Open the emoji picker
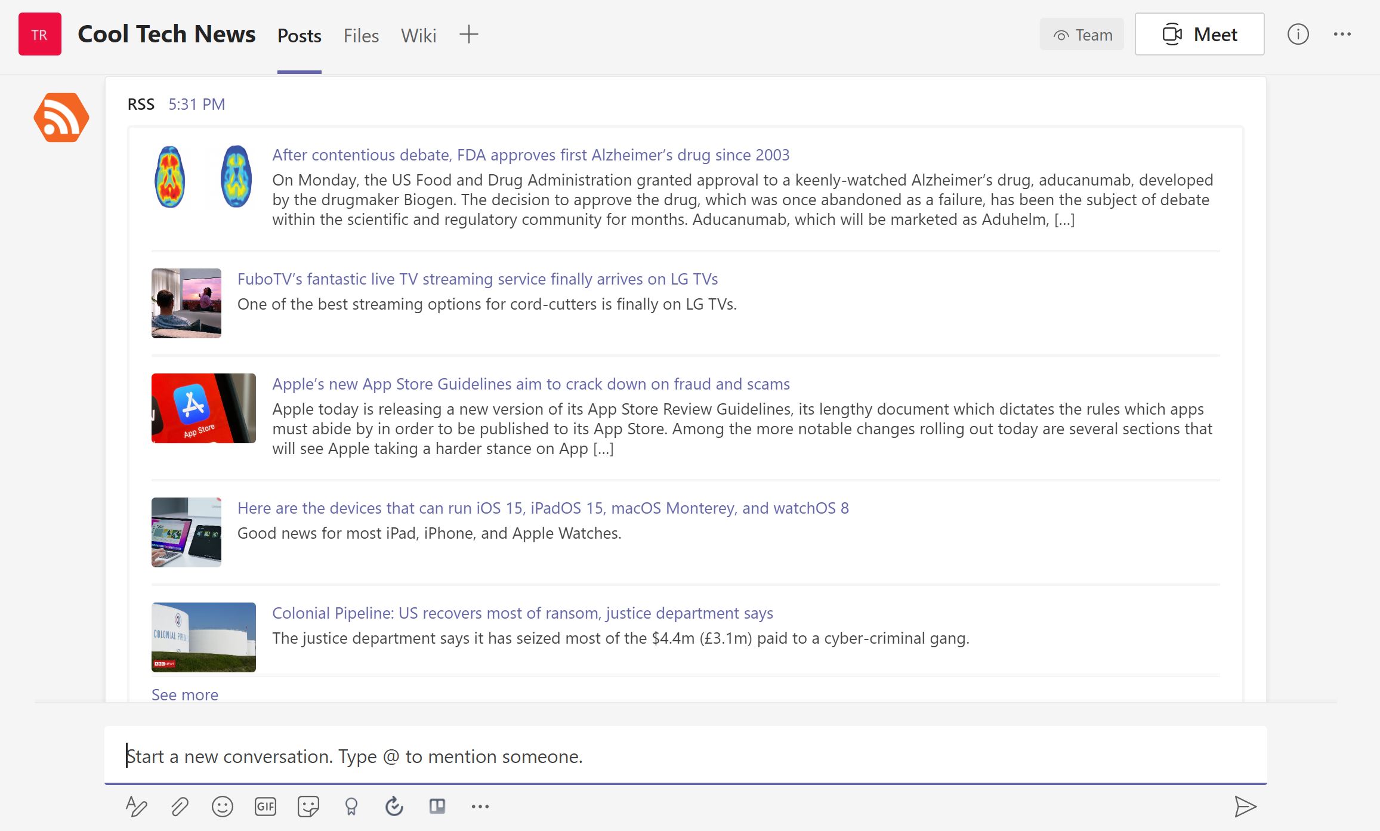 click(221, 806)
